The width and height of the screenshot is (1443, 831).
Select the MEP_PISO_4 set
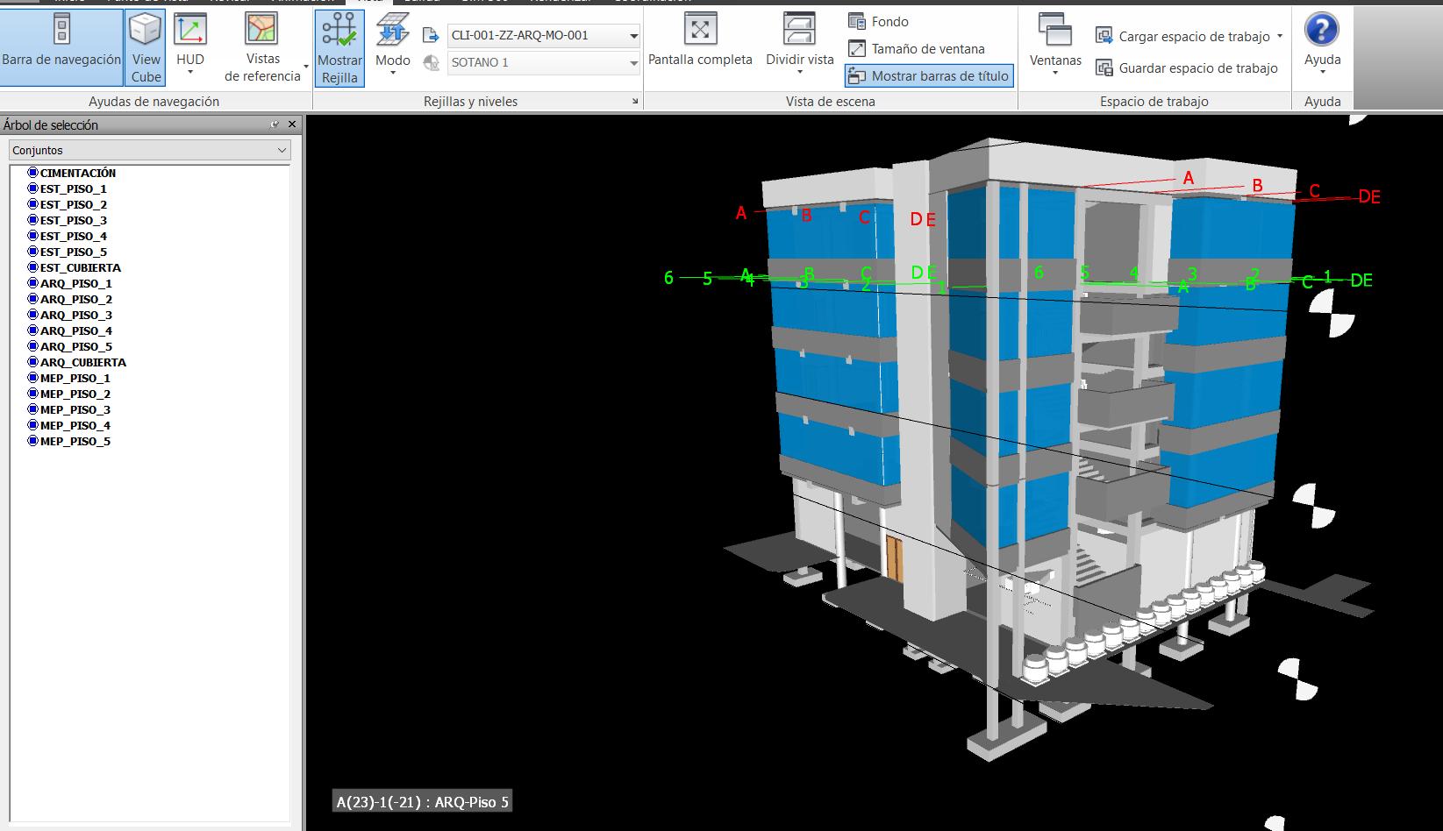(69, 426)
